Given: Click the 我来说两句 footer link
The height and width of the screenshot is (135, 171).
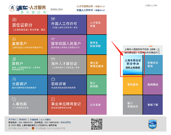Looking at the screenshot, I should pos(66,122).
